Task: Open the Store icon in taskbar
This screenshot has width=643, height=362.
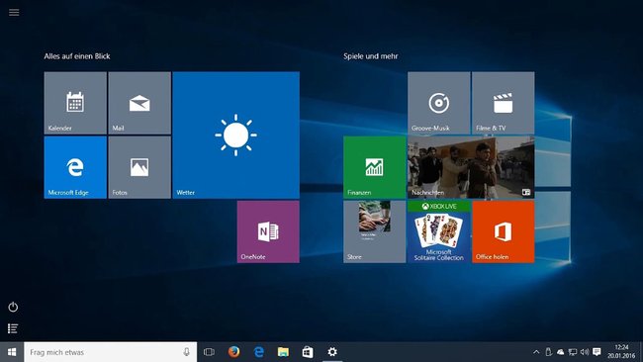Action: coord(308,352)
